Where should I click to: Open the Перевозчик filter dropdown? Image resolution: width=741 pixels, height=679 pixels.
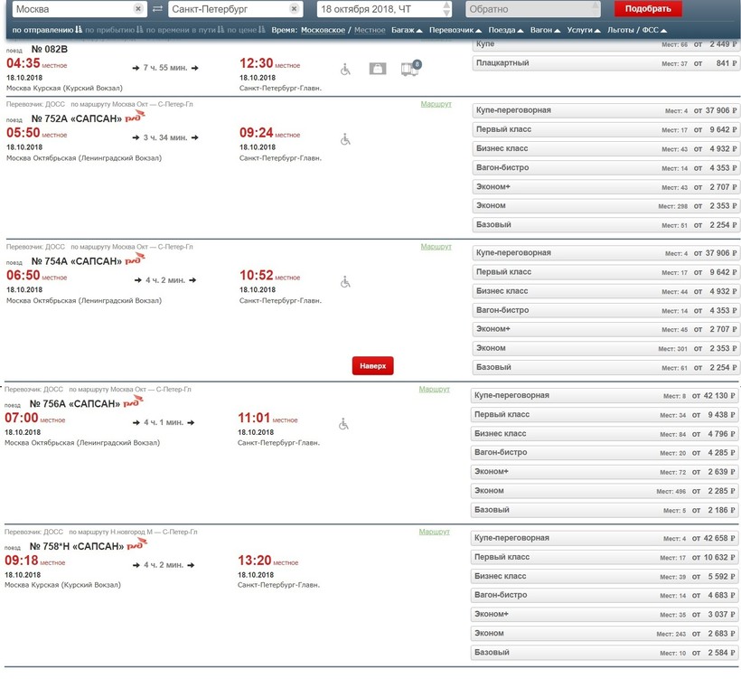pos(455,30)
